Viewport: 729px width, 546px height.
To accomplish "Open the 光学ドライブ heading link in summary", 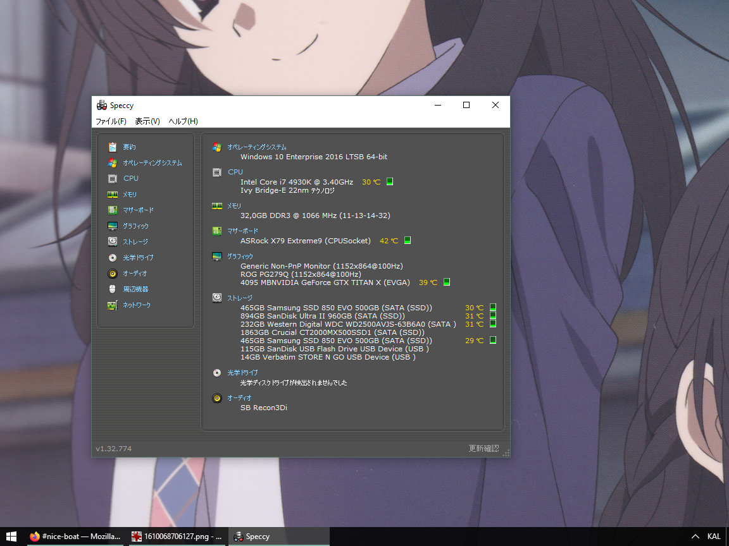I will 242,373.
